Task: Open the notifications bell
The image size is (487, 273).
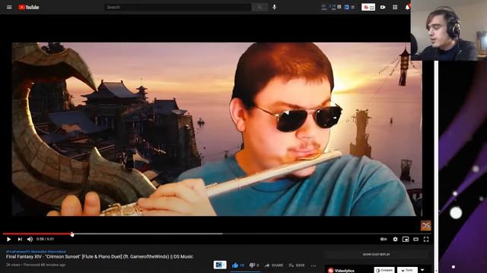Action: coord(407,7)
